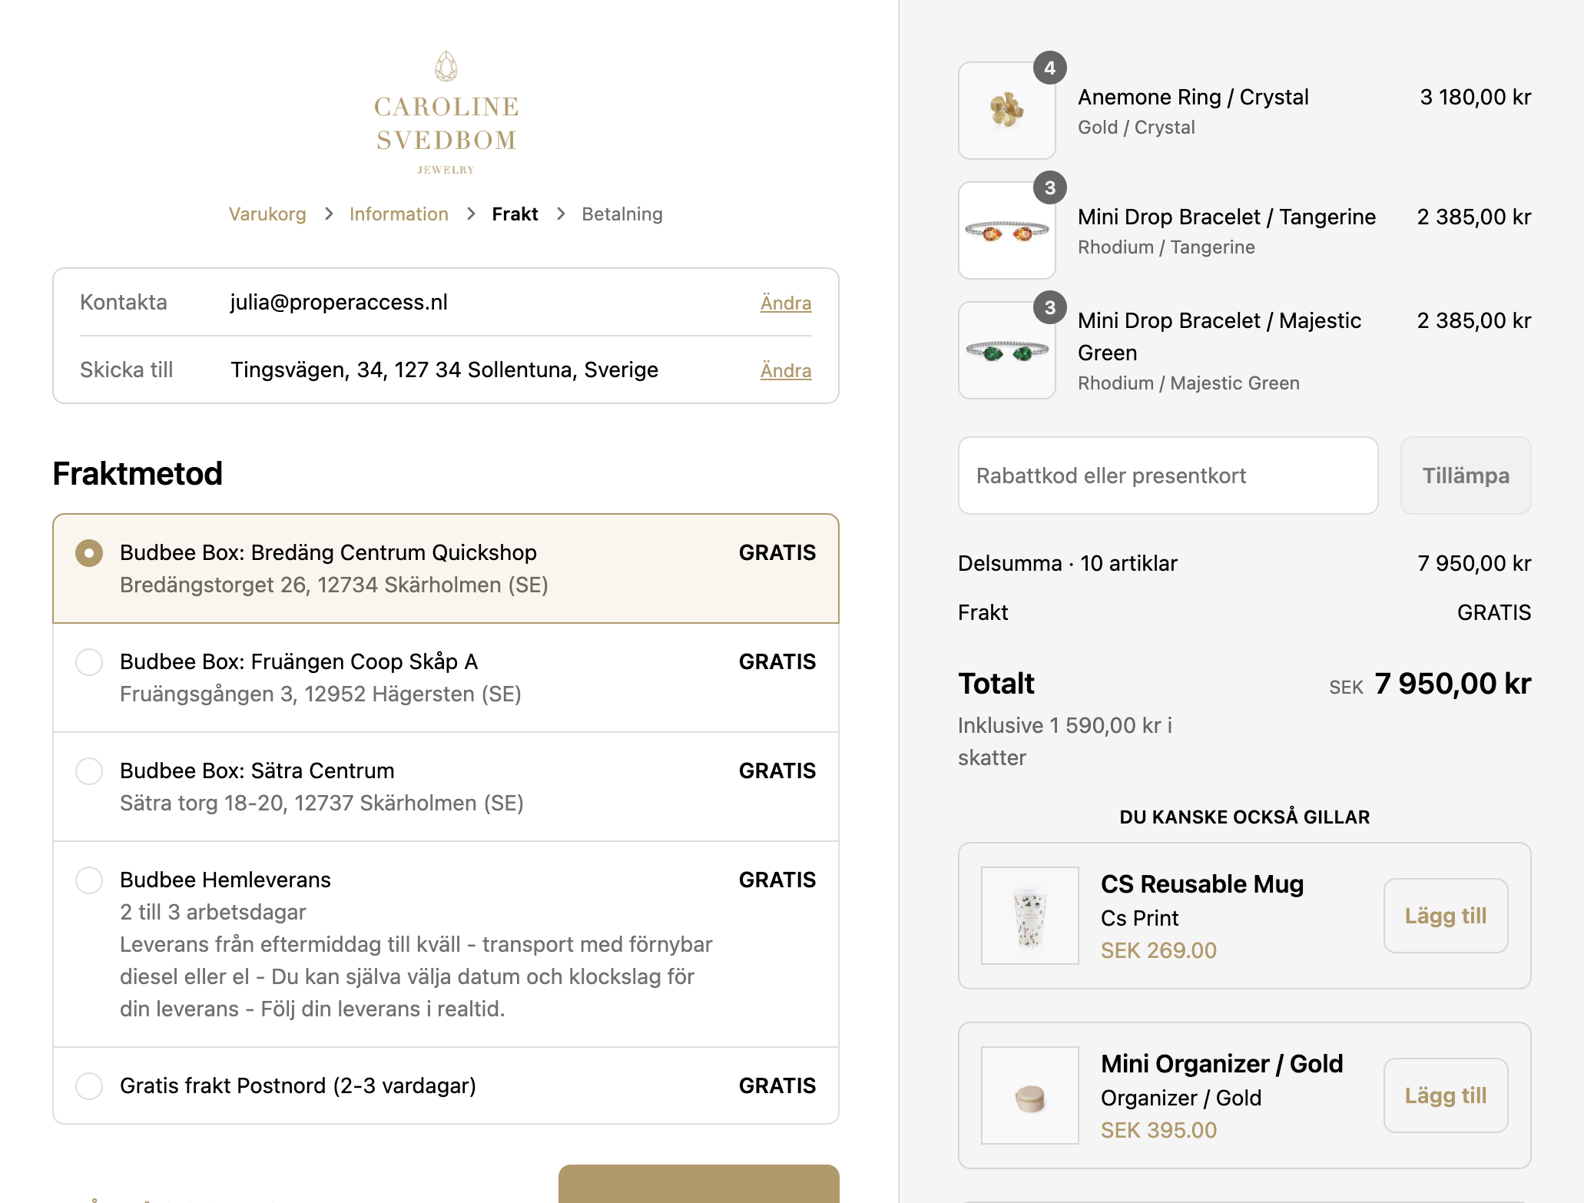This screenshot has width=1584, height=1203.
Task: Focus the Rabattkod eller presentkort field
Action: click(1168, 476)
